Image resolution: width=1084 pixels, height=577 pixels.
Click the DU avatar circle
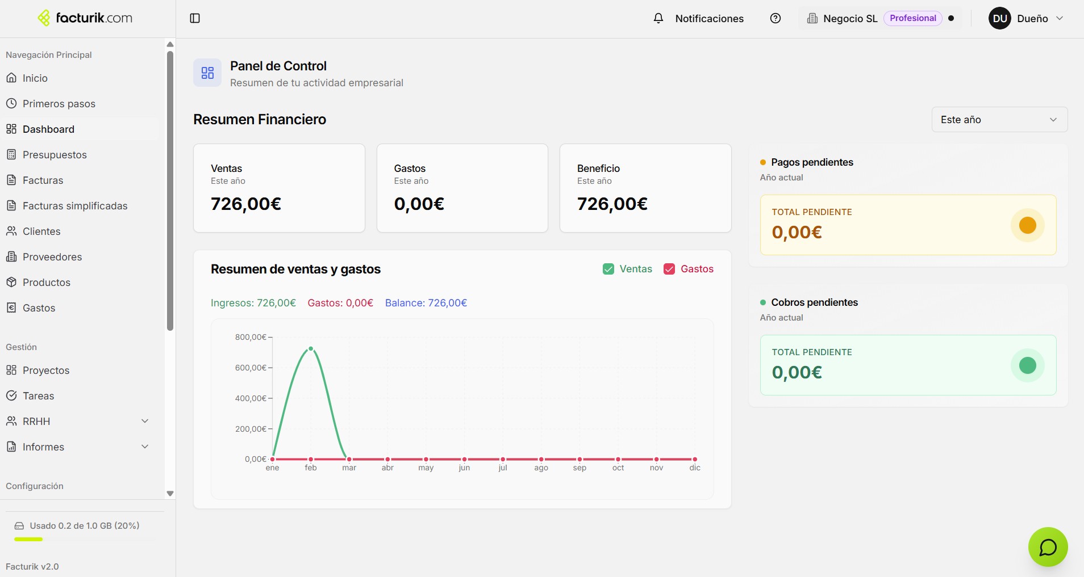pyautogui.click(x=1000, y=18)
